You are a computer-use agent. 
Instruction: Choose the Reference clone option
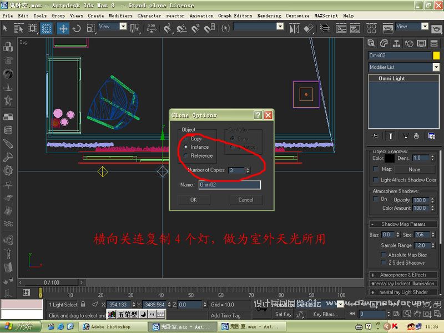[x=186, y=155]
